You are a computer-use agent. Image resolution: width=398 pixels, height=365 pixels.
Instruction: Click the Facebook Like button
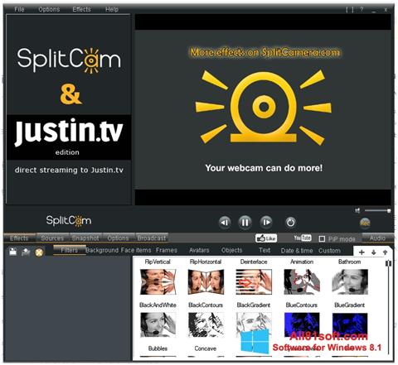pyautogui.click(x=266, y=238)
